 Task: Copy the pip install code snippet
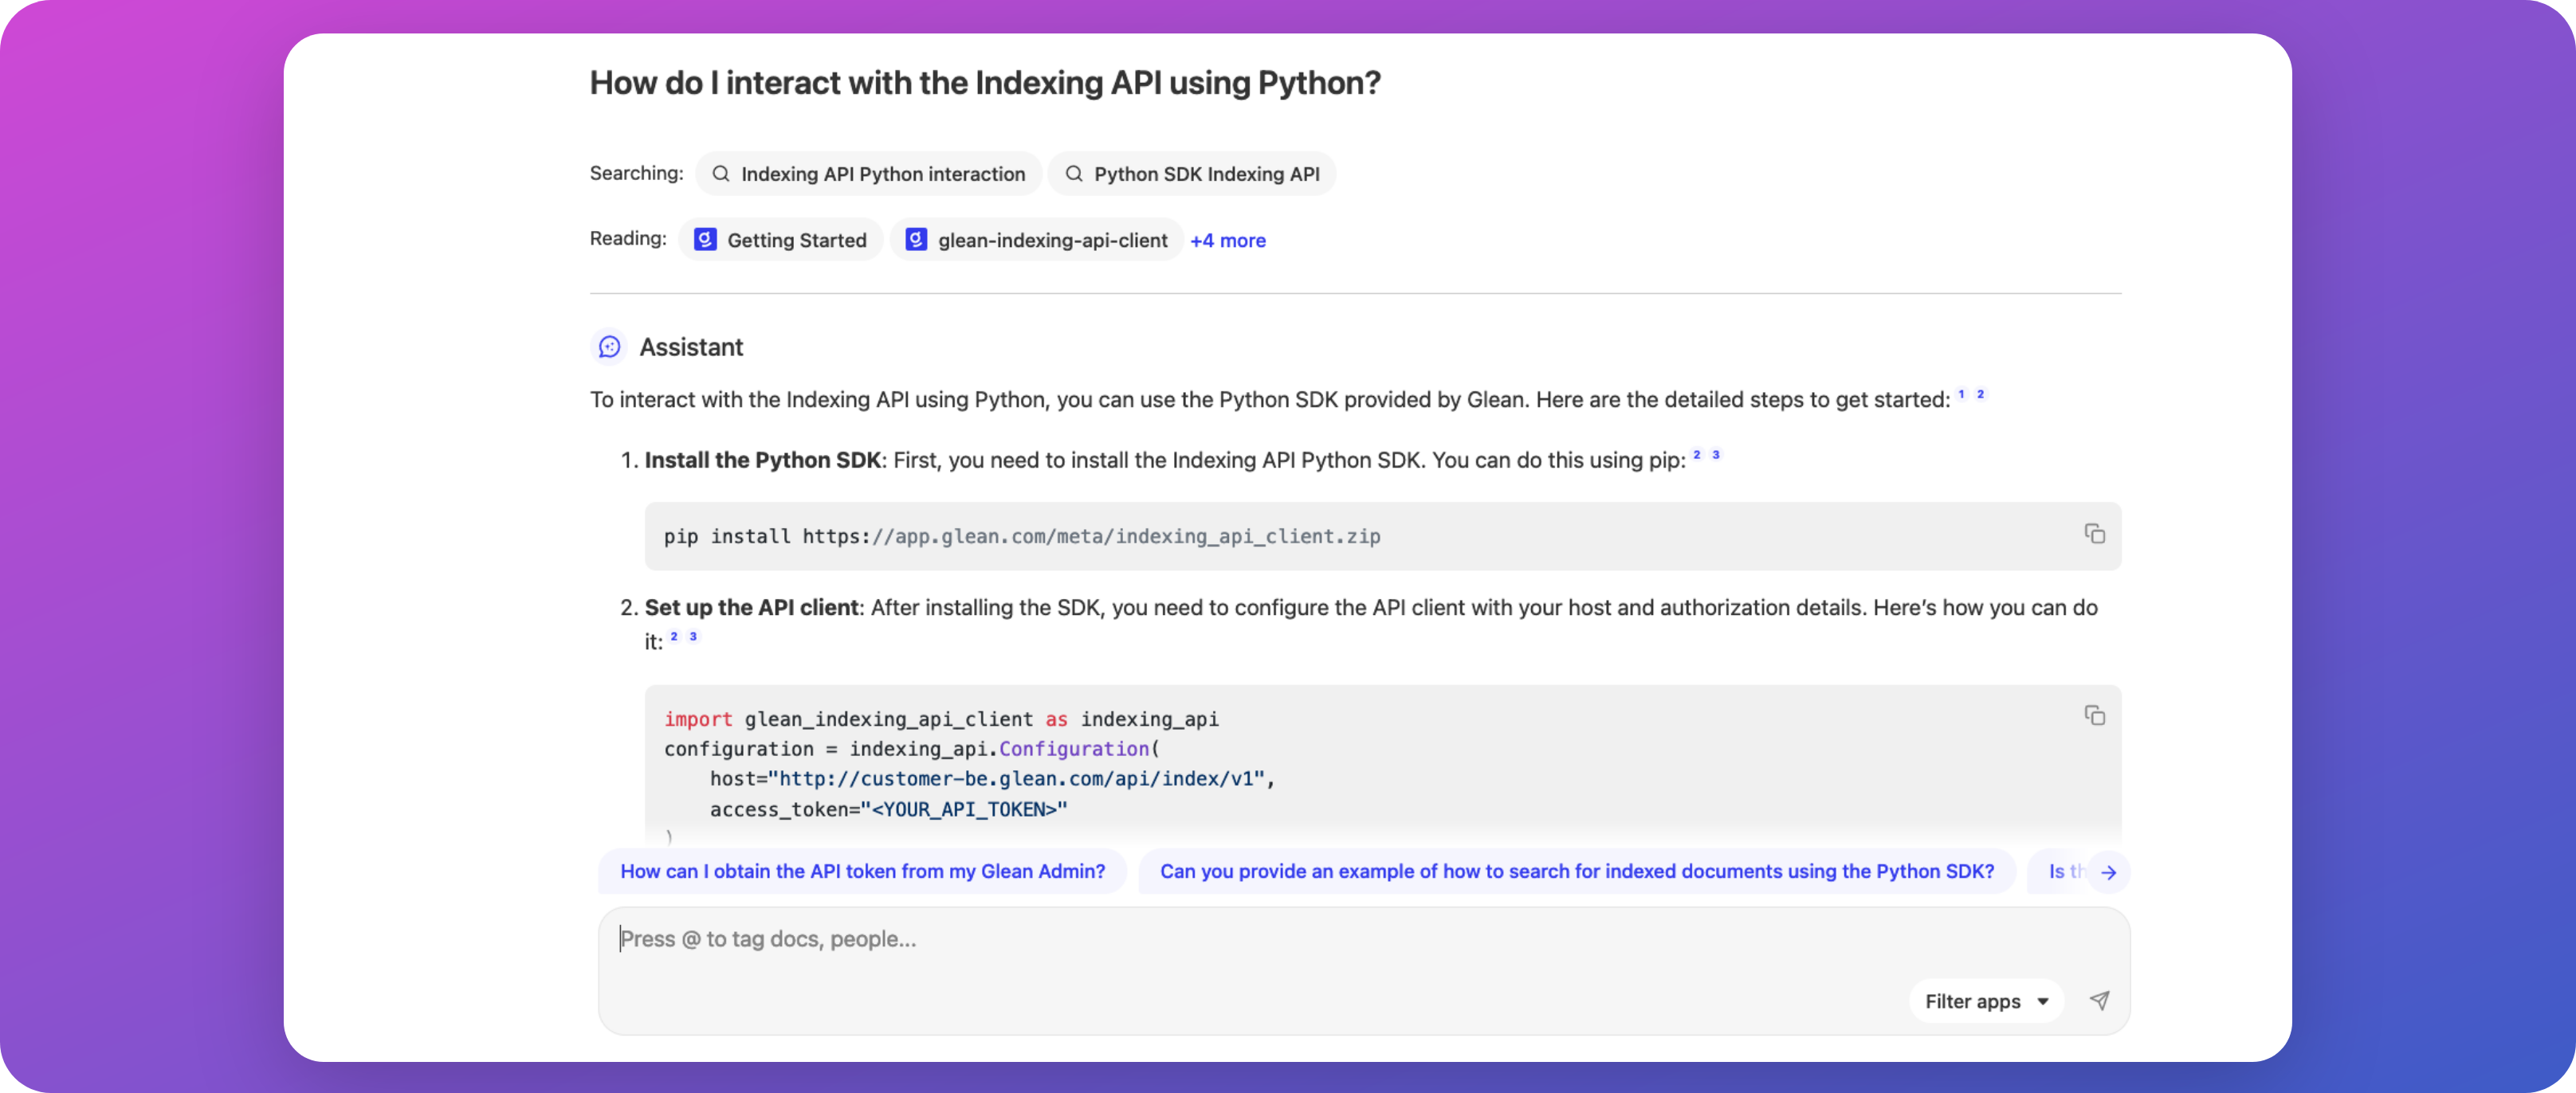2094,534
